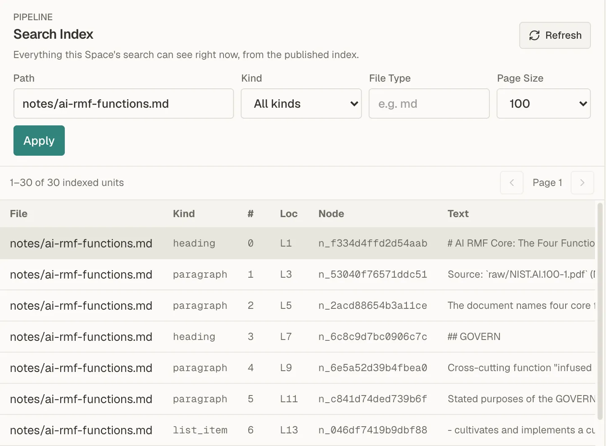Focus the Path input field
Viewport: 606px width, 446px height.
(x=124, y=104)
